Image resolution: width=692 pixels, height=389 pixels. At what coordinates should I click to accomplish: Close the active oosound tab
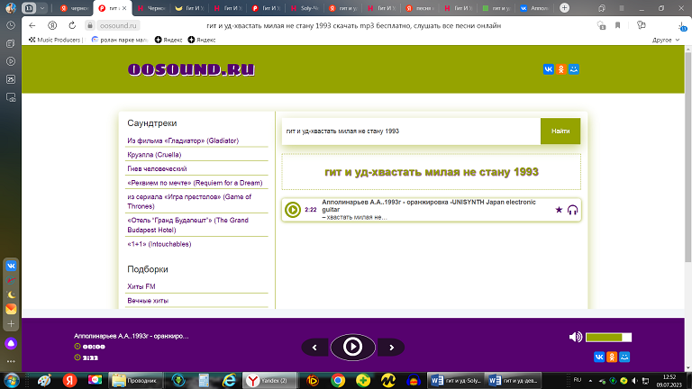click(x=124, y=8)
